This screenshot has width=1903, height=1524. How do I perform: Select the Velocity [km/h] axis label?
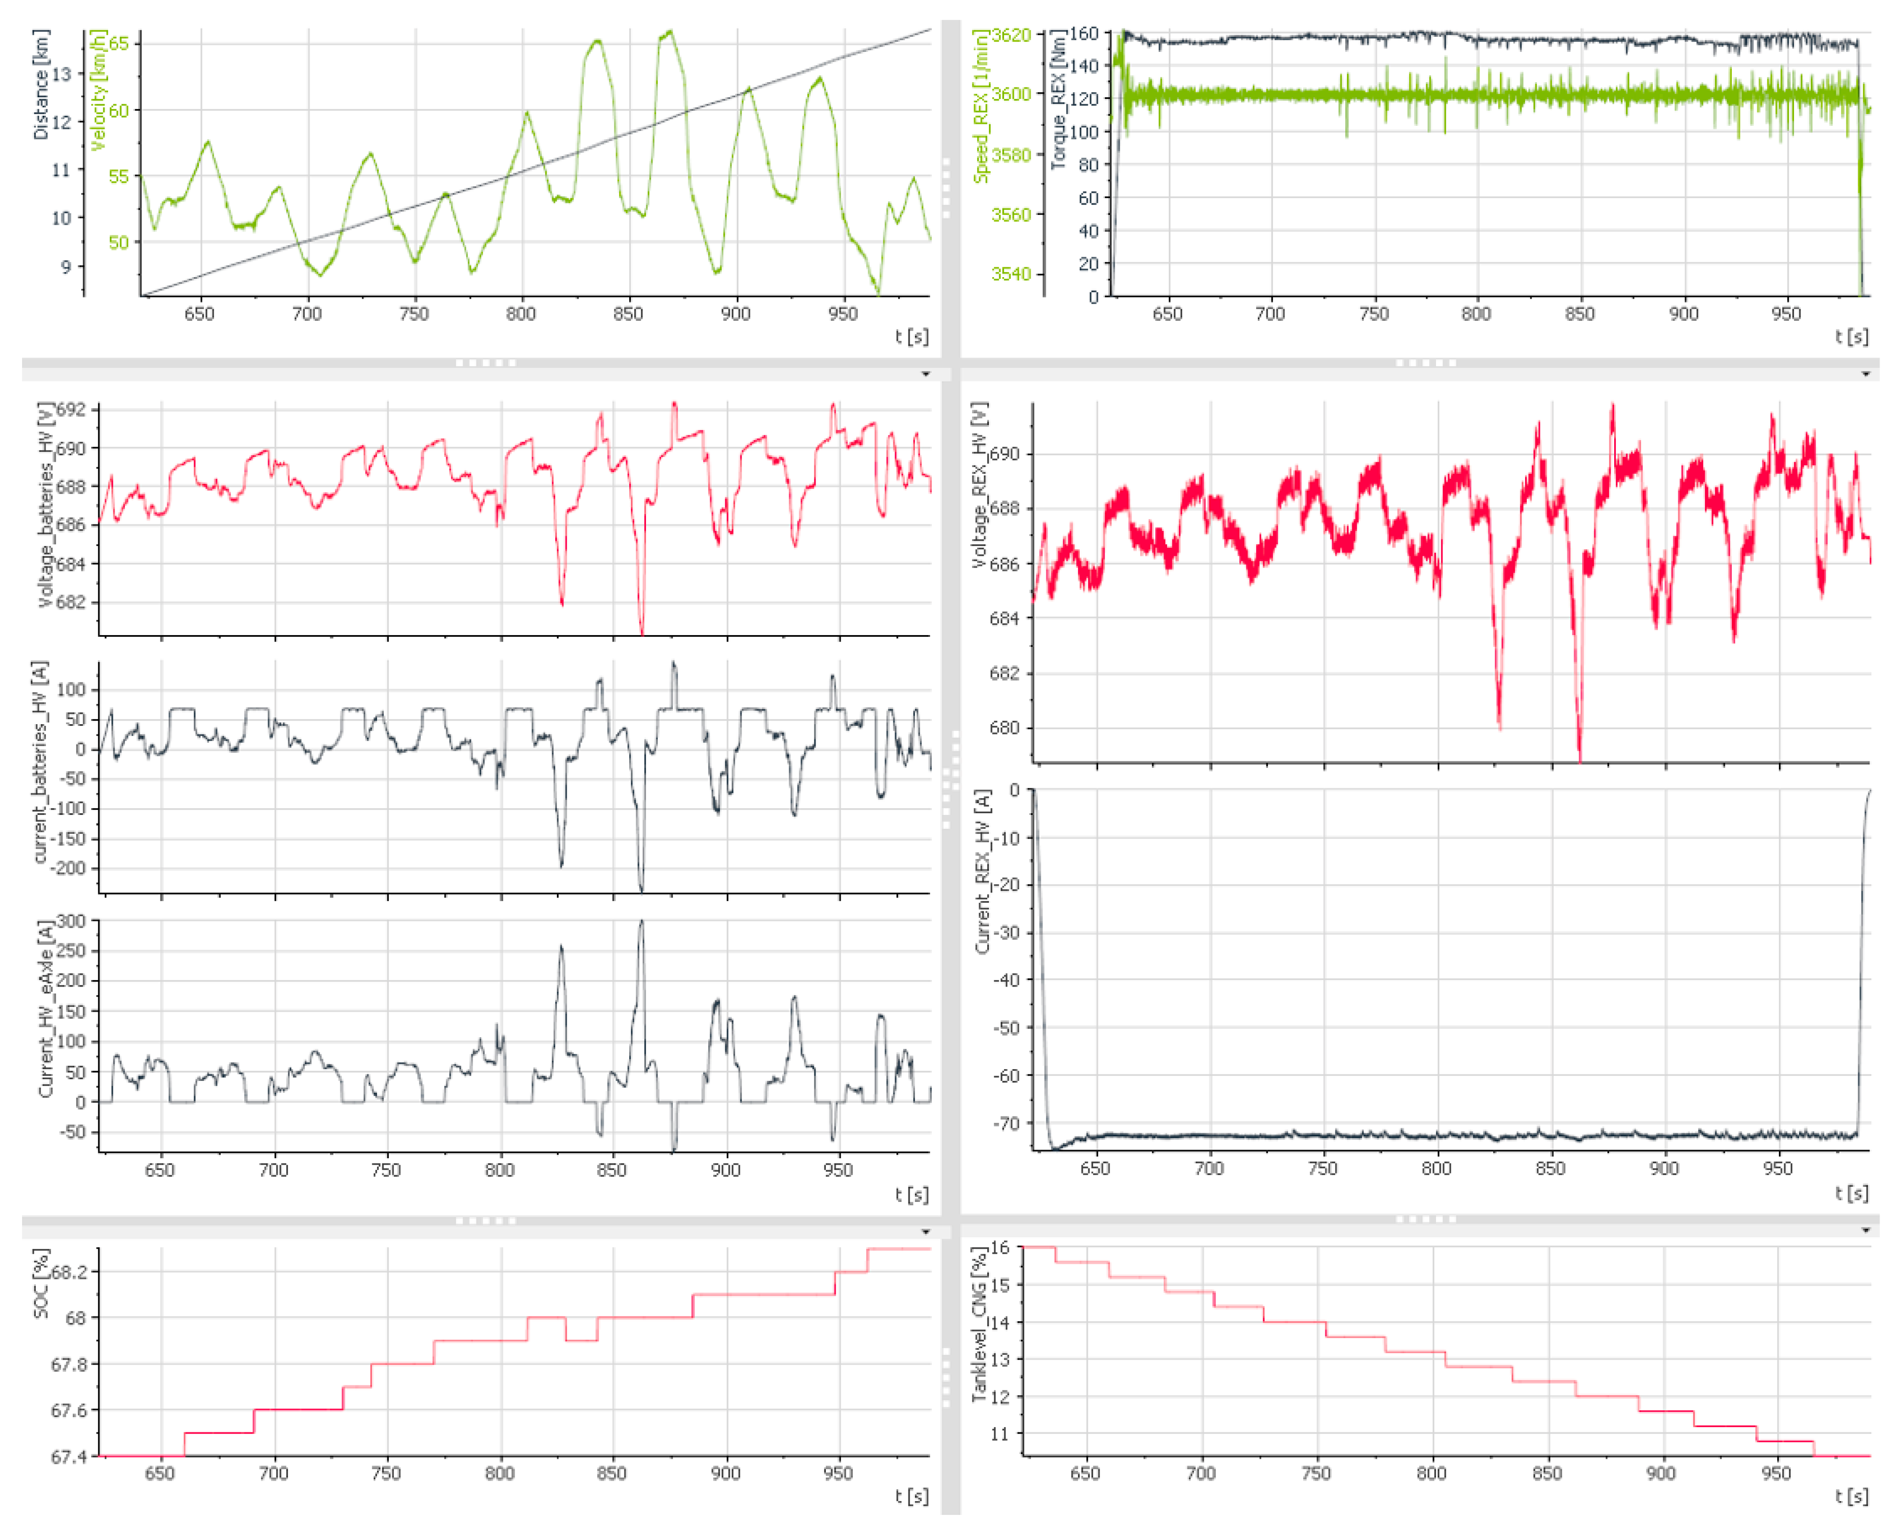[99, 90]
